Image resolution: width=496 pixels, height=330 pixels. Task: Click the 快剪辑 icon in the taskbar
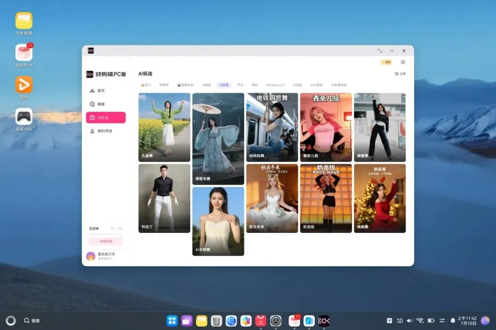pyautogui.click(x=324, y=321)
